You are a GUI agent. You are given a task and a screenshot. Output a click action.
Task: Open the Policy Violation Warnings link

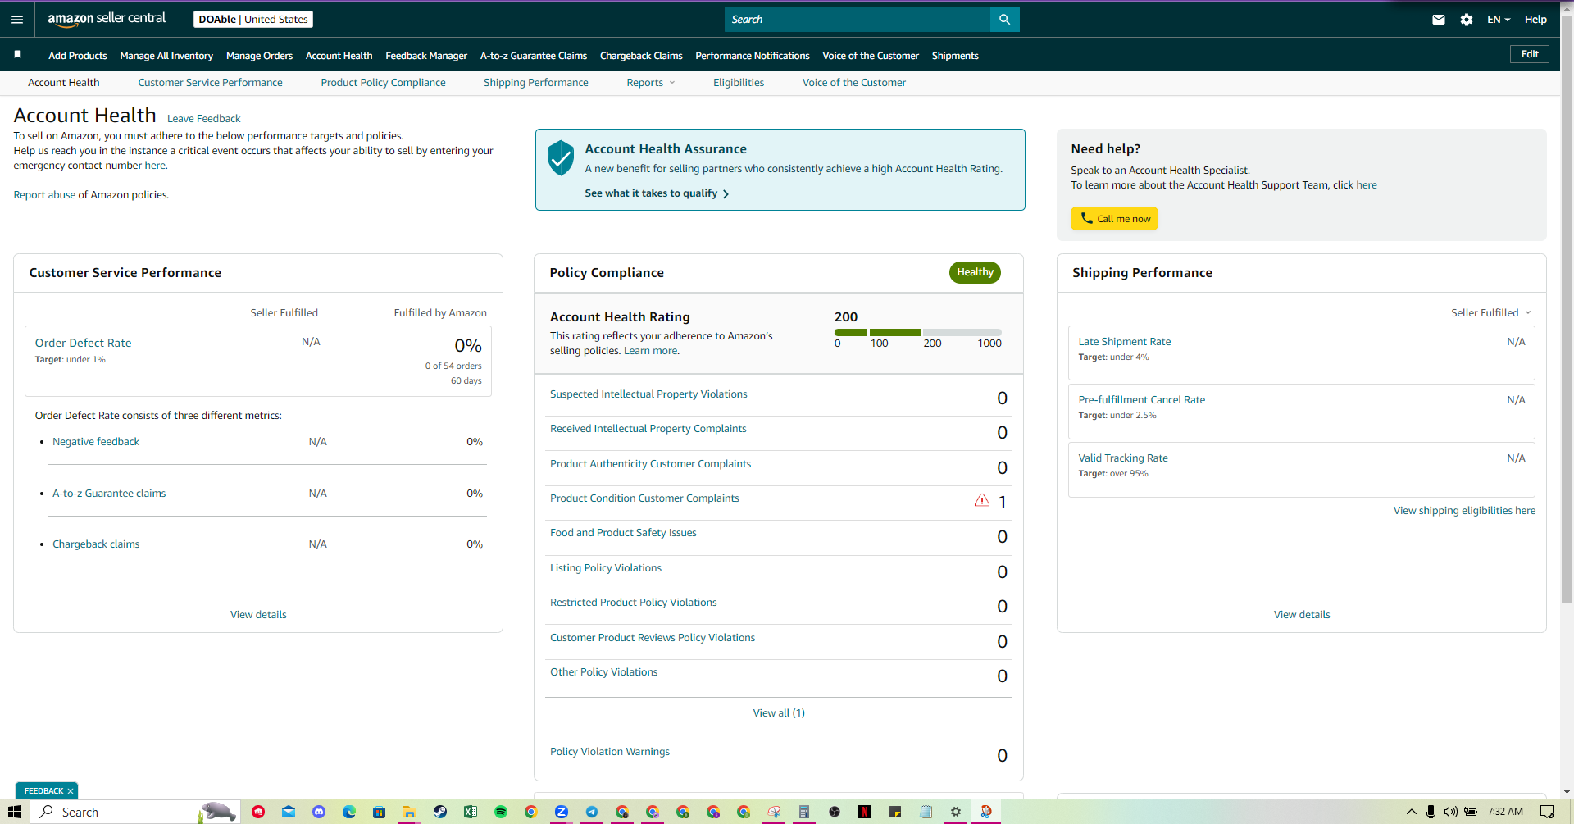tap(610, 752)
